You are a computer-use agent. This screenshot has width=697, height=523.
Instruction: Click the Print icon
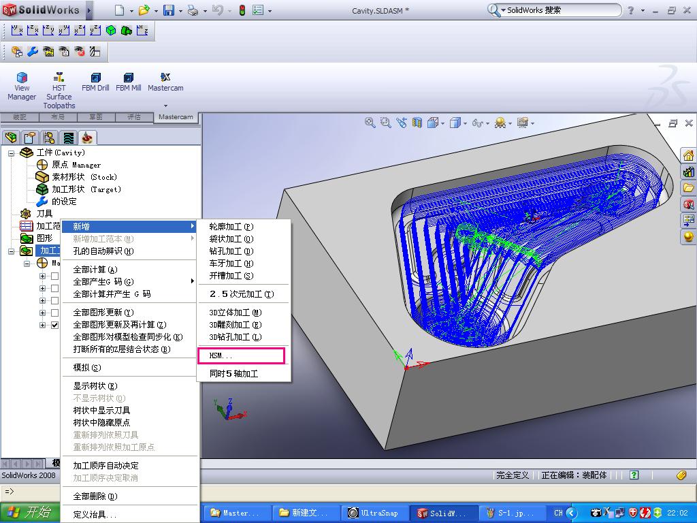(x=193, y=10)
